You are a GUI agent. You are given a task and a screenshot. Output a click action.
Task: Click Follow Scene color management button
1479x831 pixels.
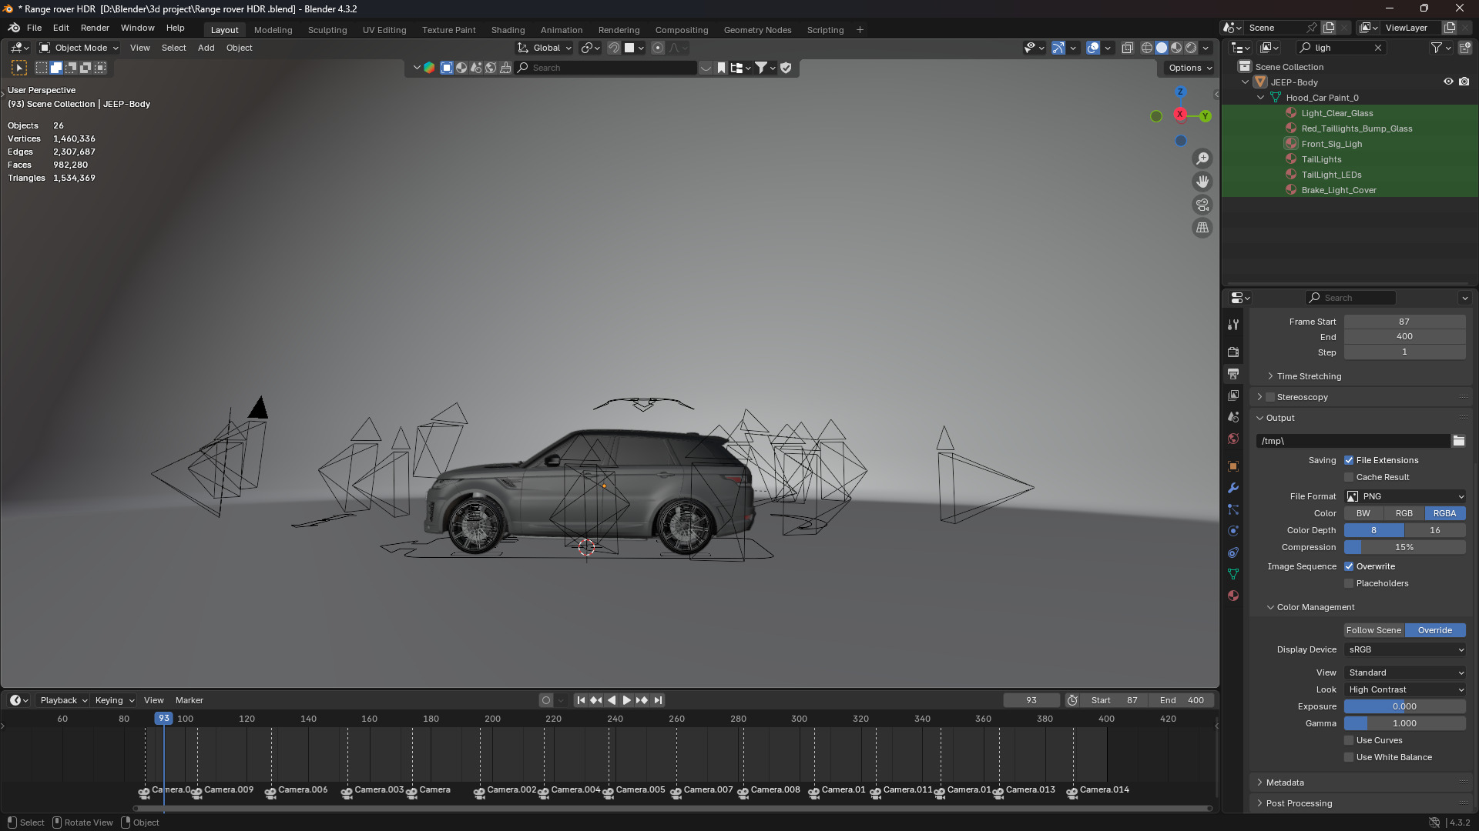[x=1374, y=630]
